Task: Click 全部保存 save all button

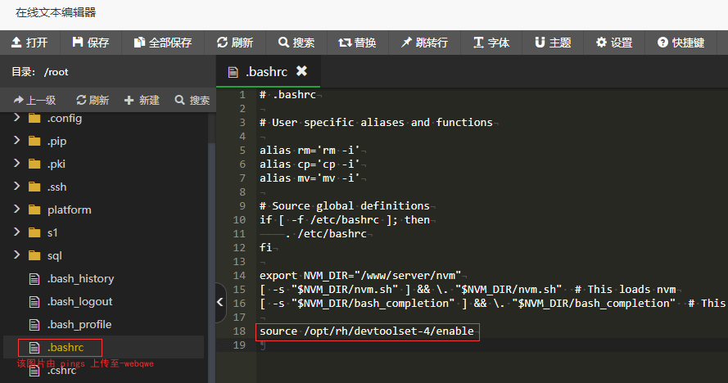Action: coord(162,43)
